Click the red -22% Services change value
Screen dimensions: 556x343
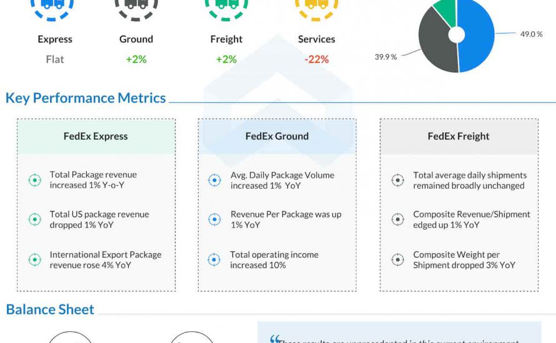pos(316,60)
